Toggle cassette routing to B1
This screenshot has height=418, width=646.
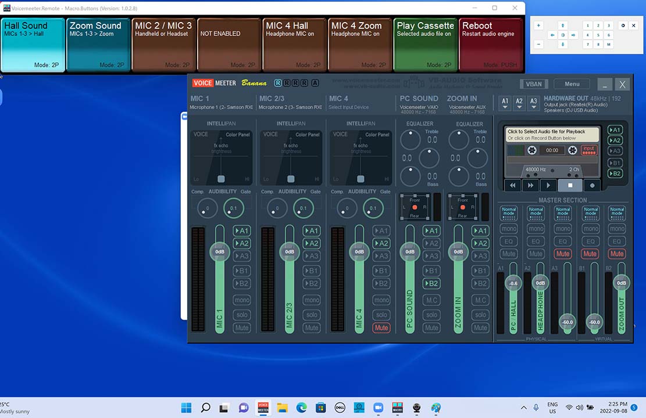(615, 163)
